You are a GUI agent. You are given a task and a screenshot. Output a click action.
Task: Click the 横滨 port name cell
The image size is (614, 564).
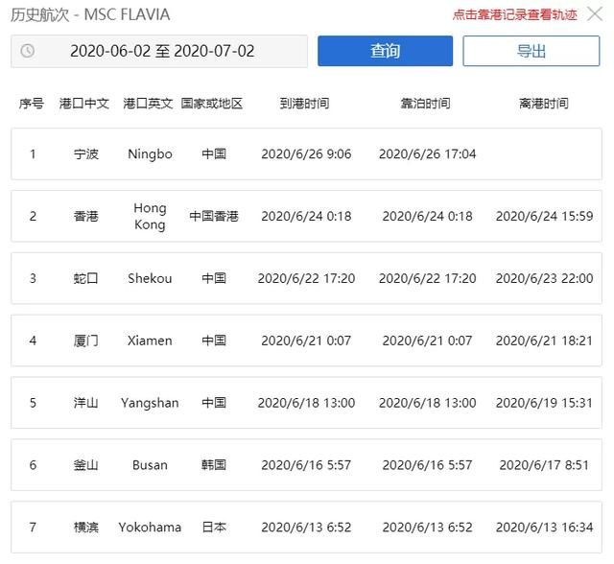click(x=86, y=528)
